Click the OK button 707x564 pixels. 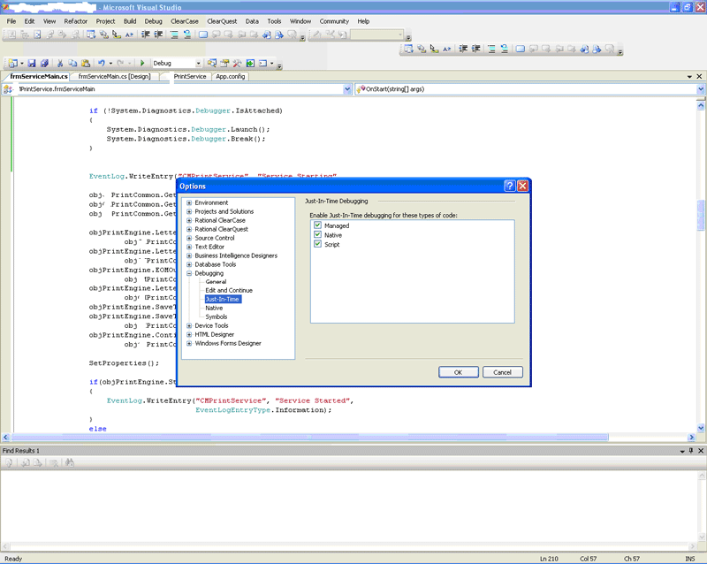pyautogui.click(x=458, y=372)
